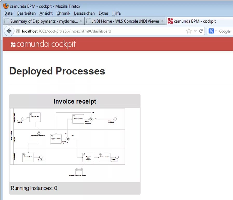Image resolution: width=233 pixels, height=200 pixels.
Task: Click the Prepare Bank Transfer task
Action: tap(88, 157)
